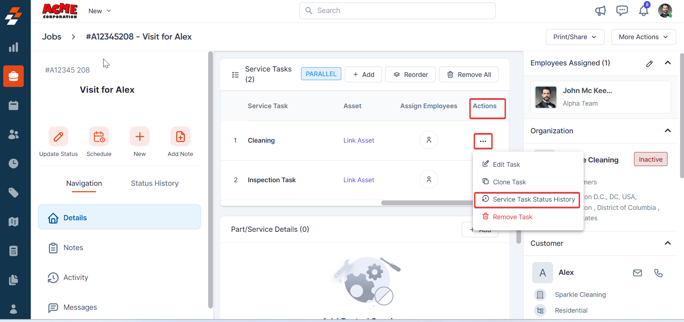This screenshot has width=684, height=322.
Task: Collapse the Customer section
Action: coord(667,243)
